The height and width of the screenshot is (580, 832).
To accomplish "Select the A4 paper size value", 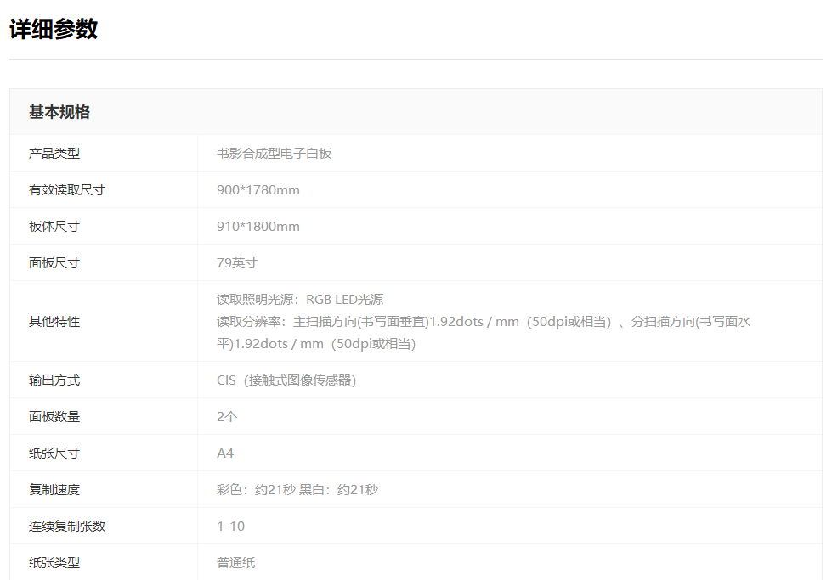I will tap(225, 453).
